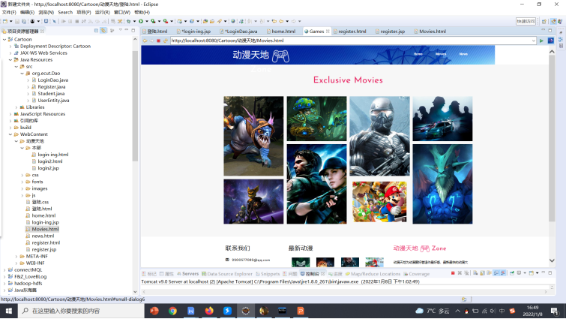Click the New file toolbar icon
The width and height of the screenshot is (566, 319).
pos(5,21)
